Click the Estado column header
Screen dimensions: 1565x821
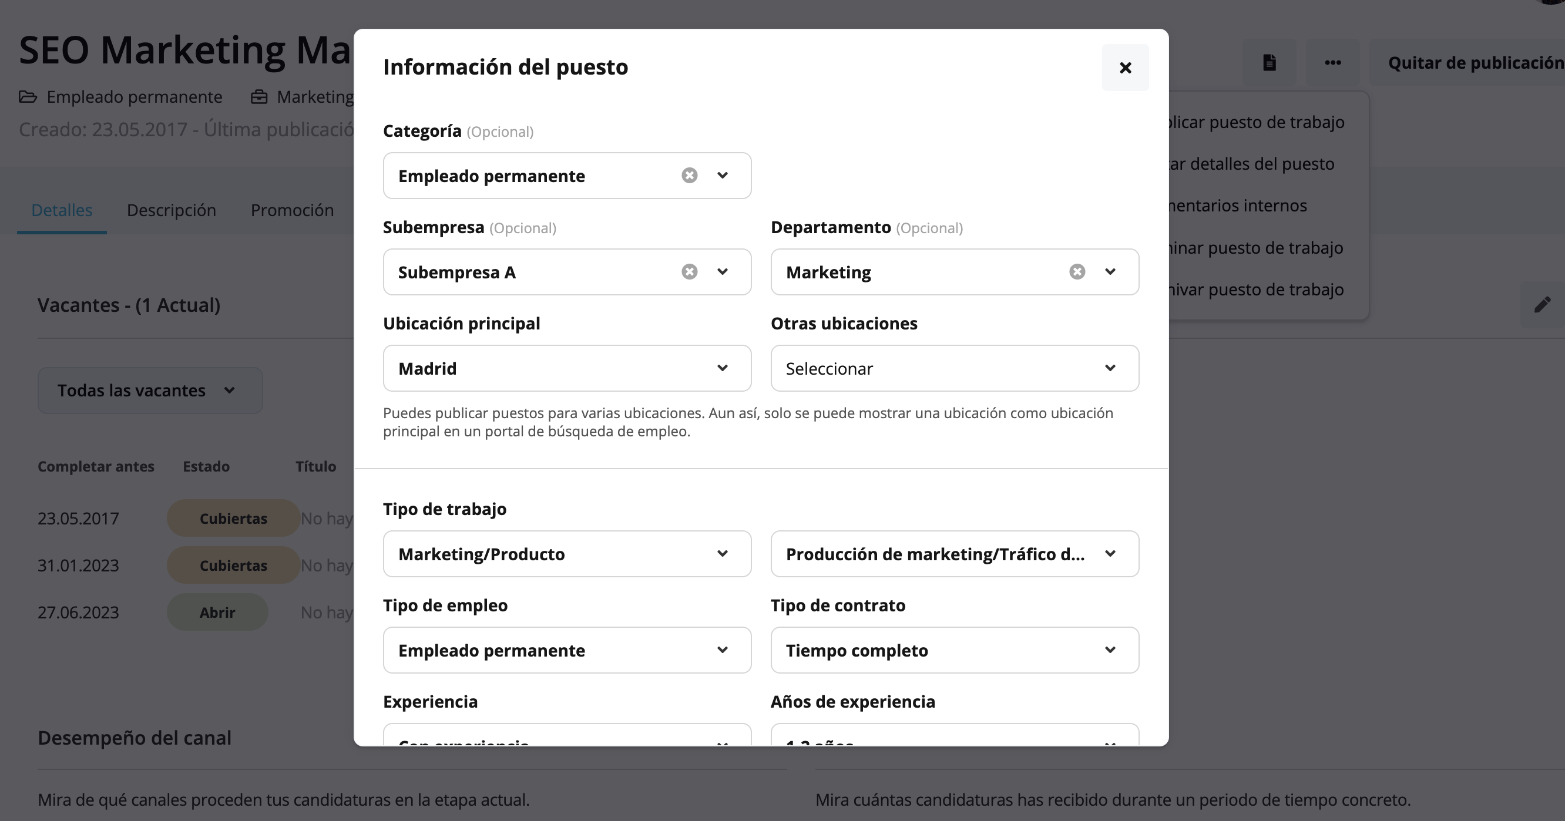click(x=206, y=466)
